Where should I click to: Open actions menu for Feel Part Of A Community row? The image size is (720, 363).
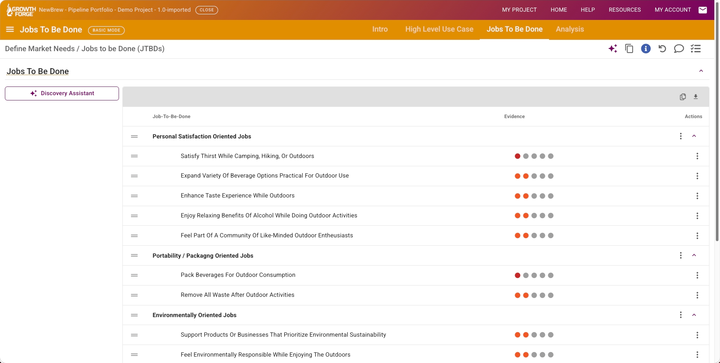[697, 236]
